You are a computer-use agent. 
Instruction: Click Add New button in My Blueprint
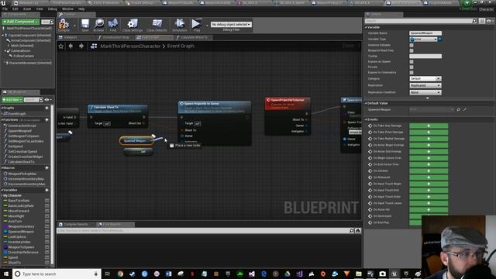click(x=12, y=100)
